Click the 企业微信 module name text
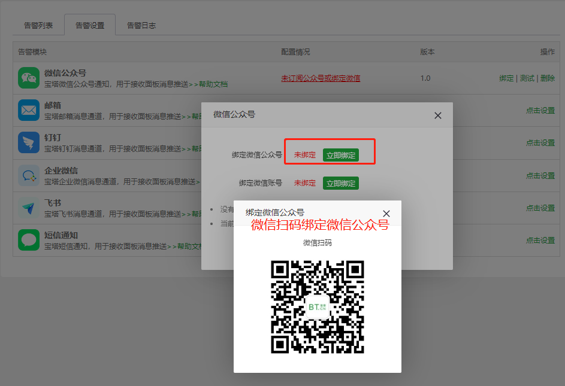 (61, 171)
